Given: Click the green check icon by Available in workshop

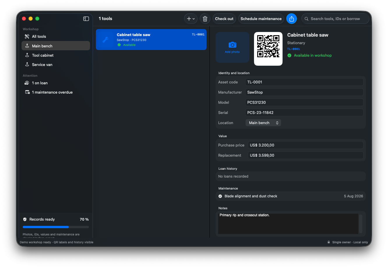Looking at the screenshot, I should pos(289,55).
